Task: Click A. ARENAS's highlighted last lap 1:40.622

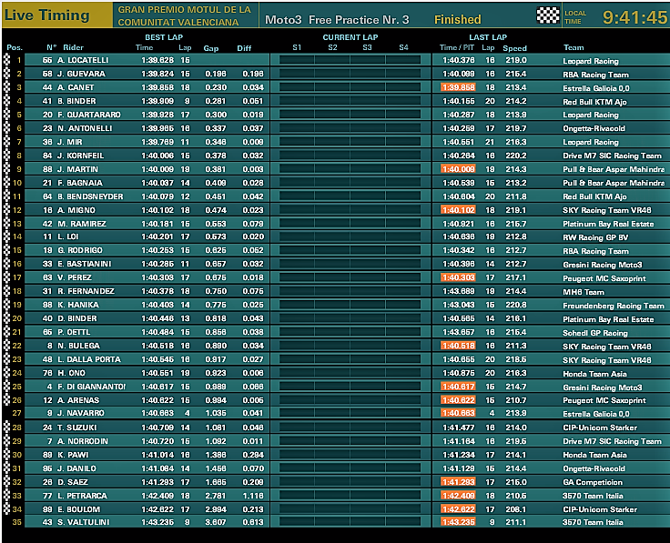Action: click(458, 401)
